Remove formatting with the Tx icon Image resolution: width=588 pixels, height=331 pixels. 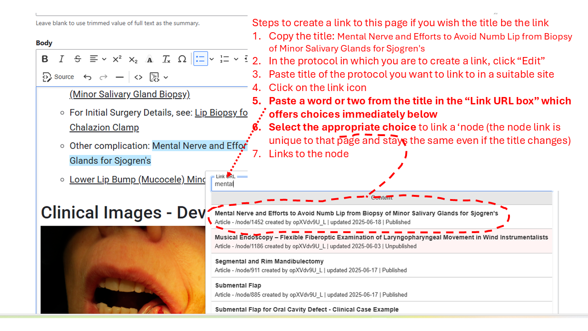(x=165, y=59)
